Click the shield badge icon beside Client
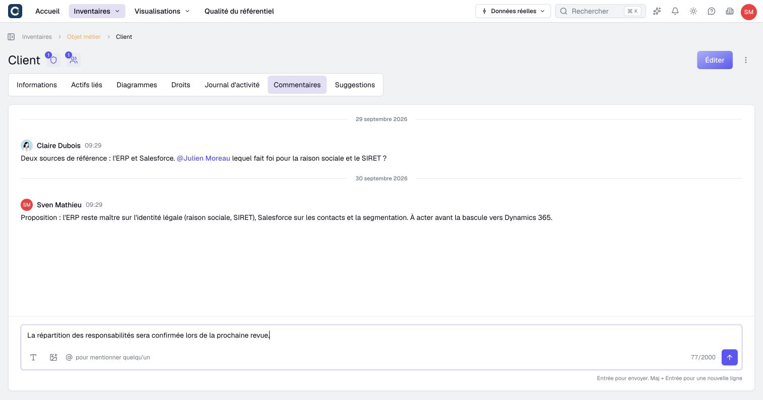This screenshot has width=763, height=400. point(53,60)
